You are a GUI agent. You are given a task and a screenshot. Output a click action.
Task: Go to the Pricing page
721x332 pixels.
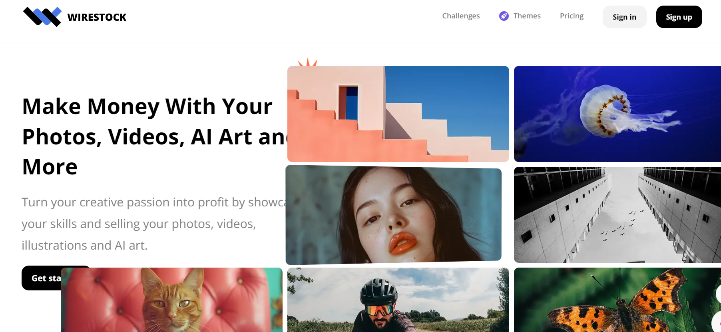[x=572, y=16]
